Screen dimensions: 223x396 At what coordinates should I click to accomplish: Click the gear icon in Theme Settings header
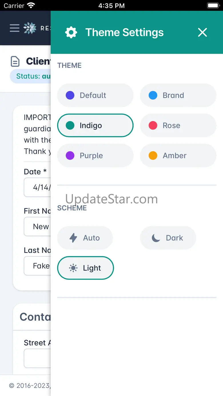[71, 33]
